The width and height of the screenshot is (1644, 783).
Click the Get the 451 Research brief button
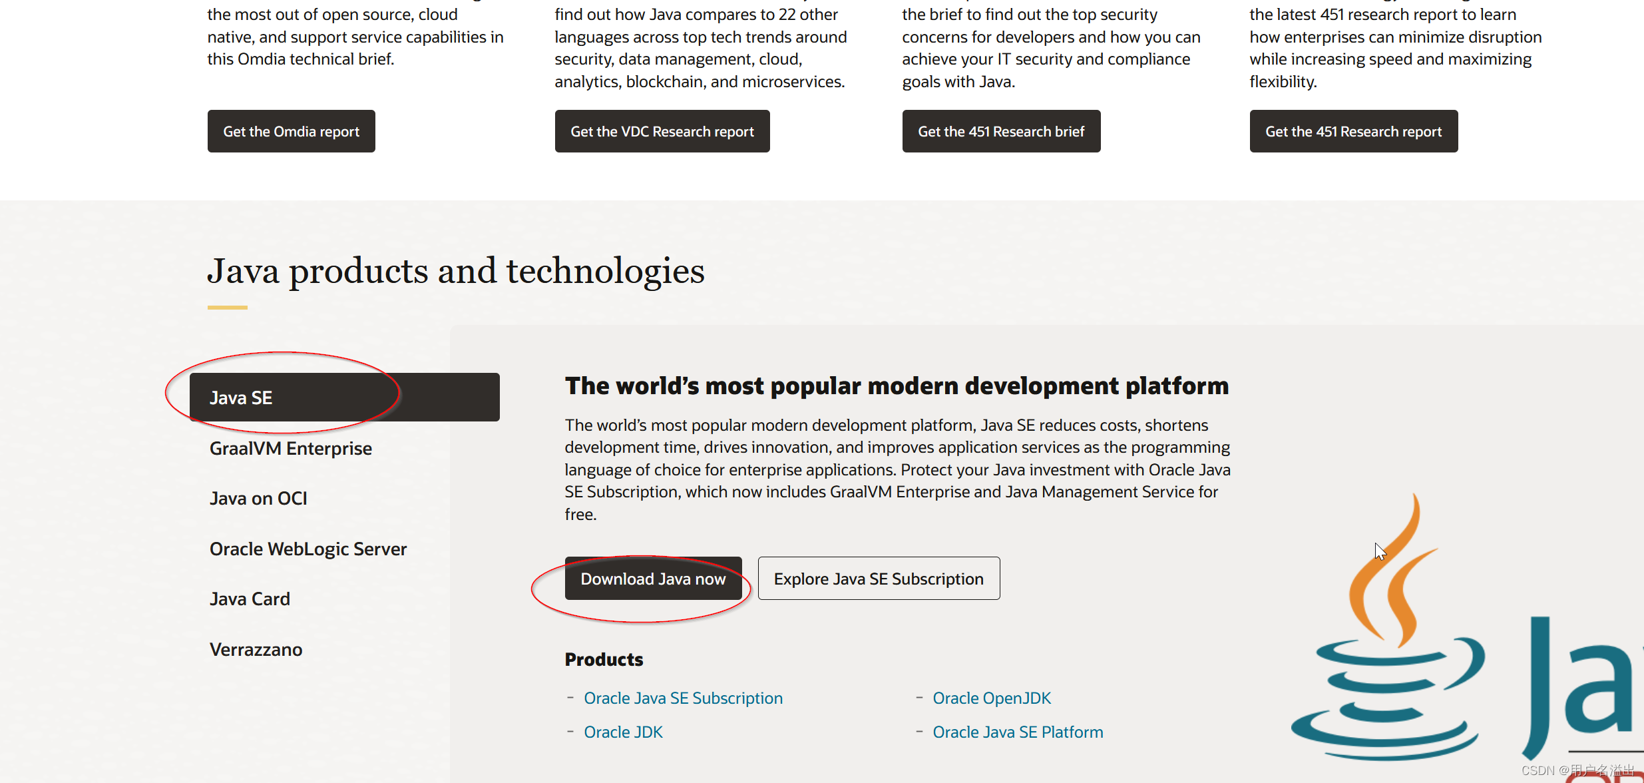click(x=1000, y=131)
